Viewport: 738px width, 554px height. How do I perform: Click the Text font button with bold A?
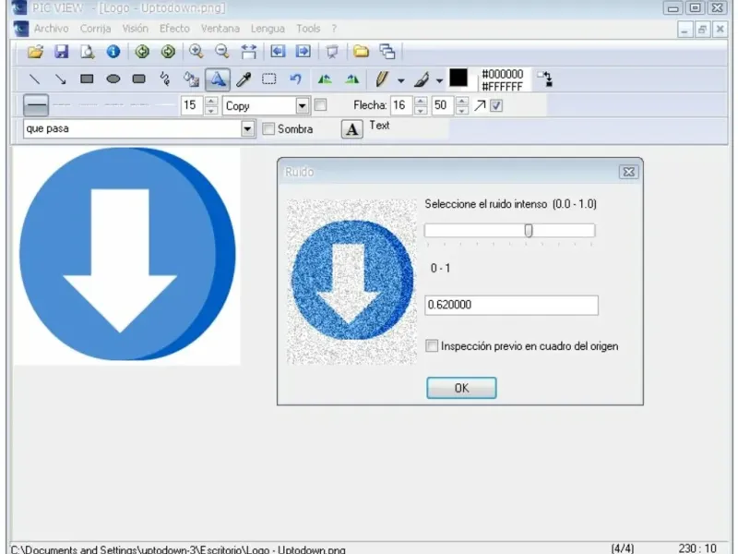(x=351, y=129)
